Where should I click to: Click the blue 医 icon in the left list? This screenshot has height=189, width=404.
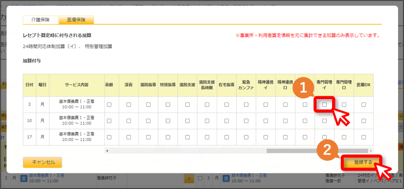[23, 178]
